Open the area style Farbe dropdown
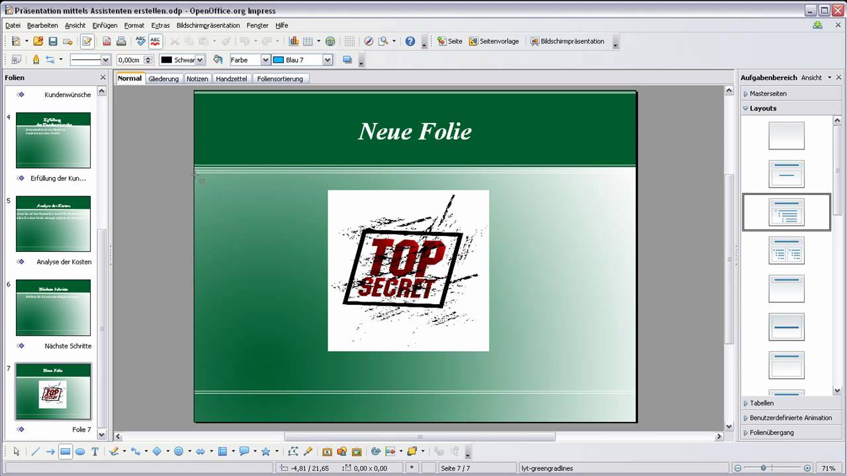This screenshot has height=476, width=847. pos(265,59)
